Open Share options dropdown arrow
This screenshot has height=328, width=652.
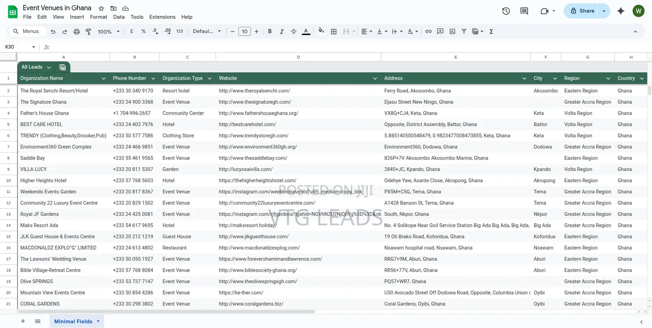tap(604, 11)
